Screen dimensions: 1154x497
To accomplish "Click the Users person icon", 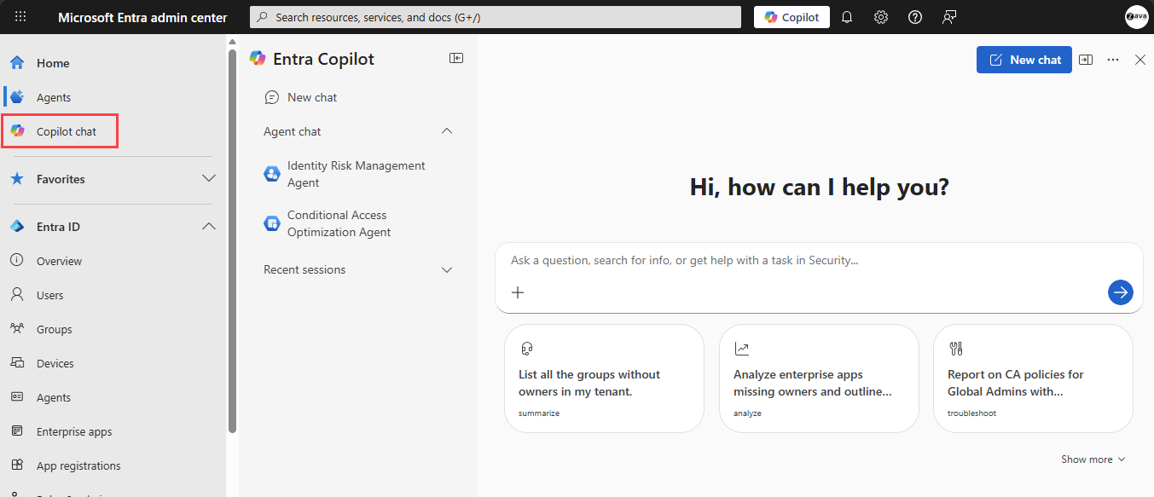I will pyautogui.click(x=17, y=294).
